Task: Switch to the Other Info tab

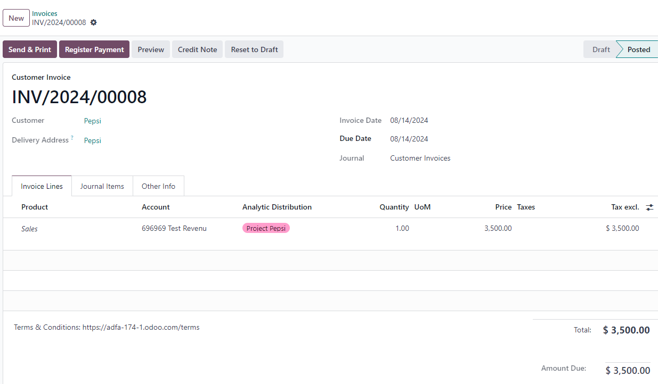Action: point(158,186)
